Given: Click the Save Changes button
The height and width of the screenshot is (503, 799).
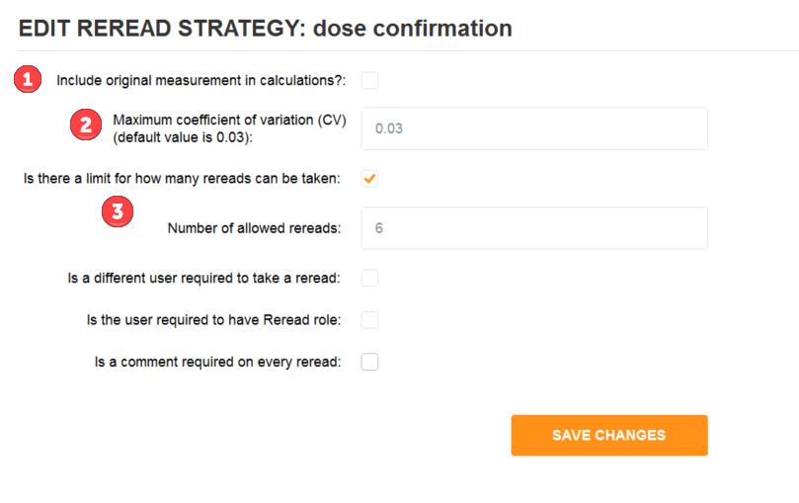Looking at the screenshot, I should (609, 435).
